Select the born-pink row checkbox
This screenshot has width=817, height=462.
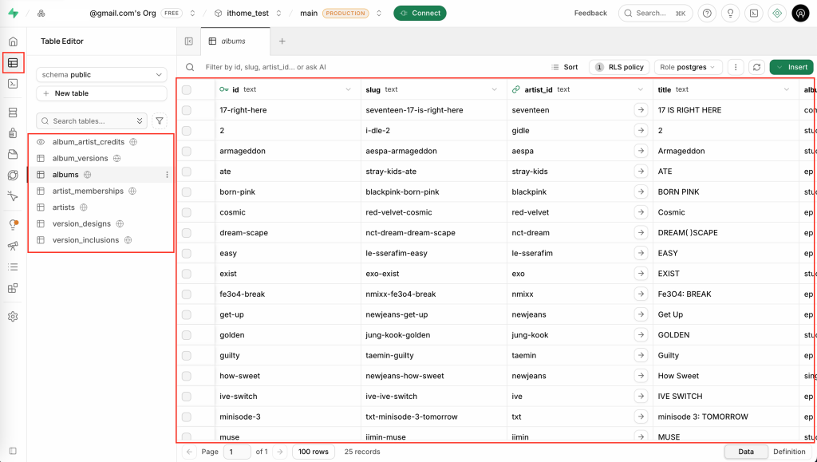coord(187,192)
